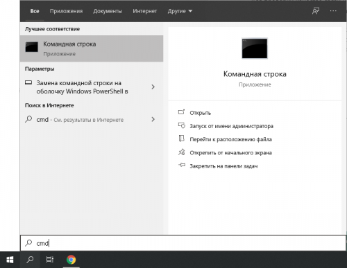The image size is (347, 268).
Task: Expand arrow next to Замена командной строки result
Action: click(153, 87)
